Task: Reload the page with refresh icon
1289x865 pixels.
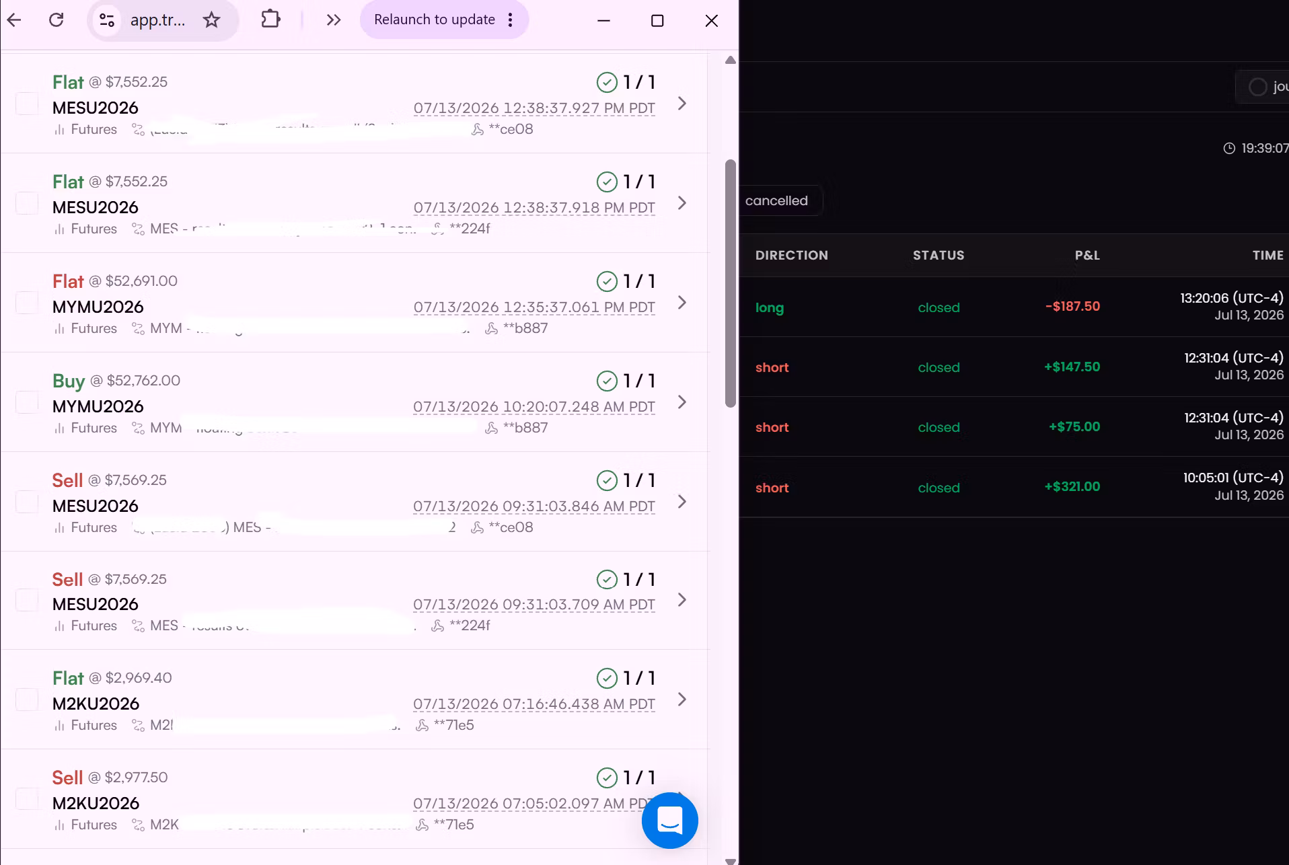Action: [x=57, y=20]
